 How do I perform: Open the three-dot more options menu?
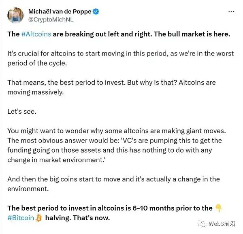pyautogui.click(x=231, y=12)
